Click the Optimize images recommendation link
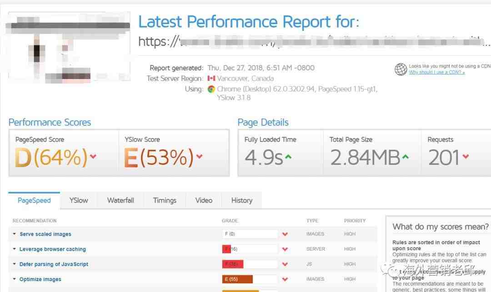The width and height of the screenshot is (491, 292). 40,279
